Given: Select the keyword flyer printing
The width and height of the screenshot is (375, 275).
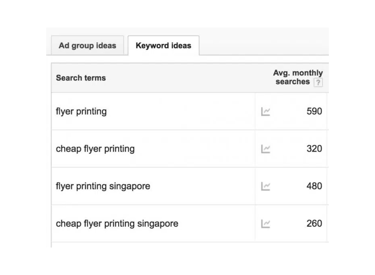Looking at the screenshot, I should [x=81, y=111].
